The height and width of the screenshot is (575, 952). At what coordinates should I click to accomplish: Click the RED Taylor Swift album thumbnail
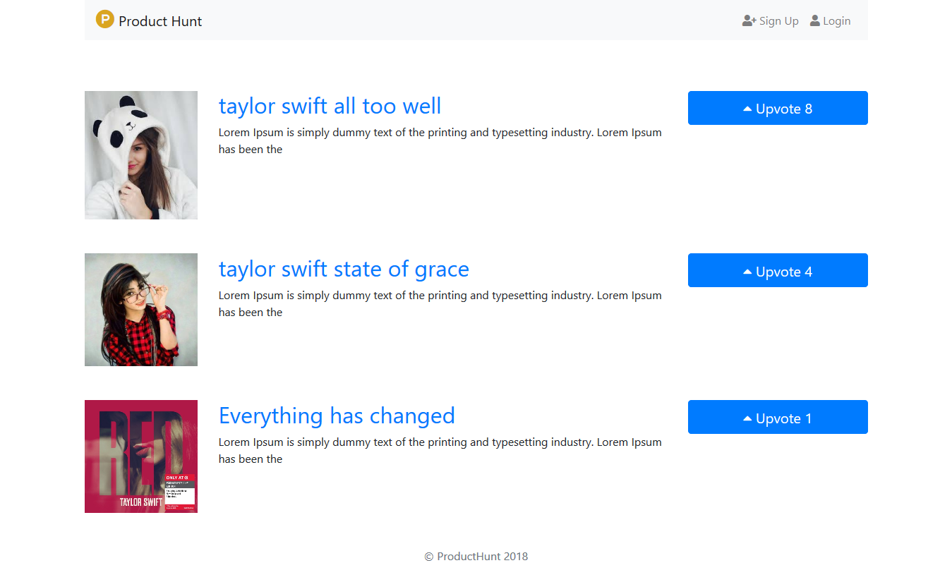141,456
